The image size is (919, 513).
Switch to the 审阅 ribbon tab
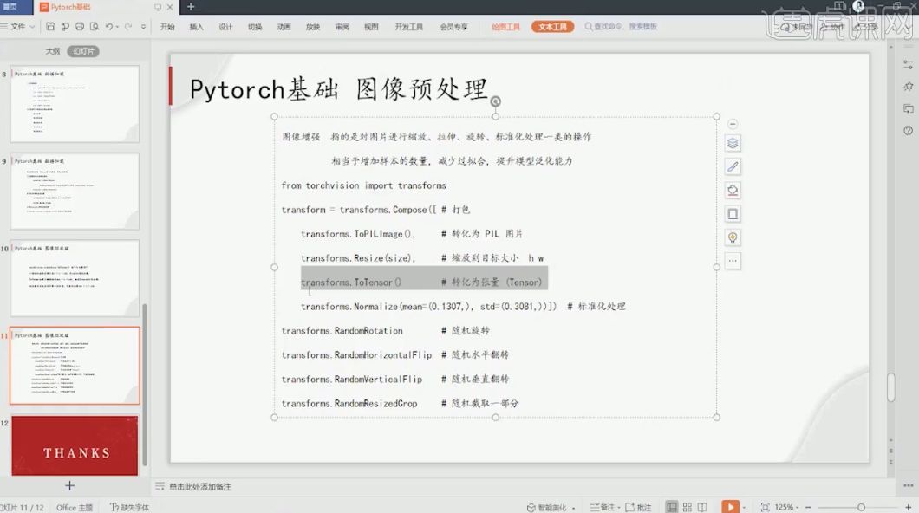pyautogui.click(x=342, y=26)
